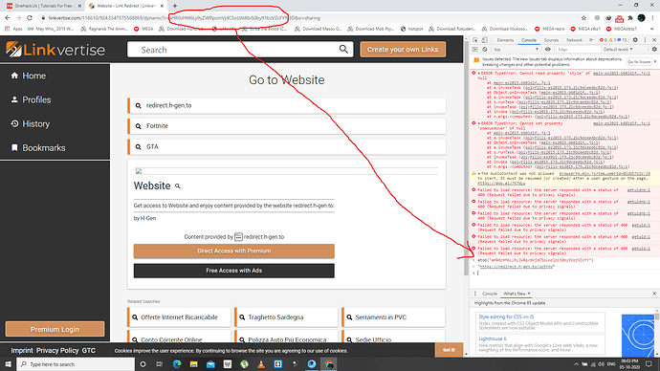
Task: Click the small magnifier next to the Website heading
Action: coord(178,185)
